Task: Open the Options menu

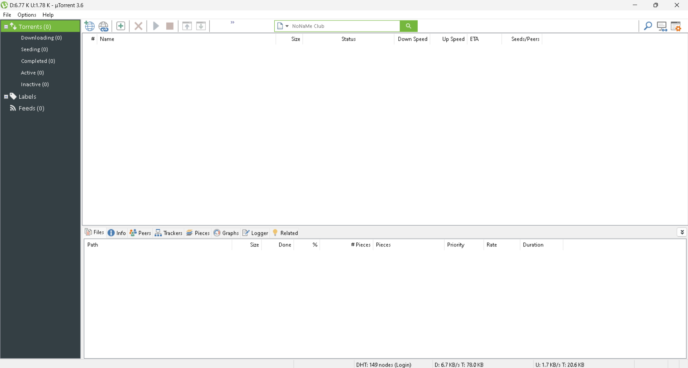Action: 27,15
